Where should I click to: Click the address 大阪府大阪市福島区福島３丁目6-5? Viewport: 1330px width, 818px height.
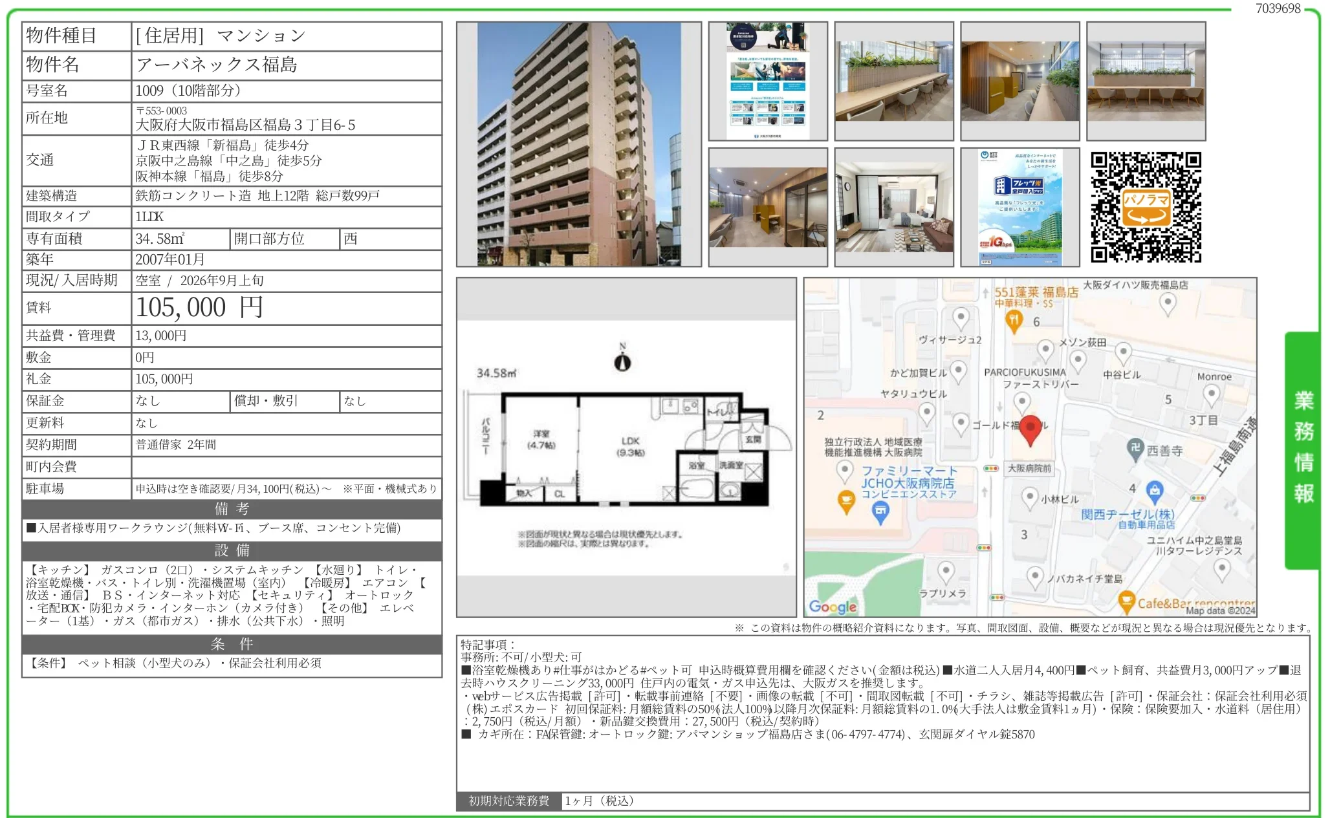tap(246, 125)
